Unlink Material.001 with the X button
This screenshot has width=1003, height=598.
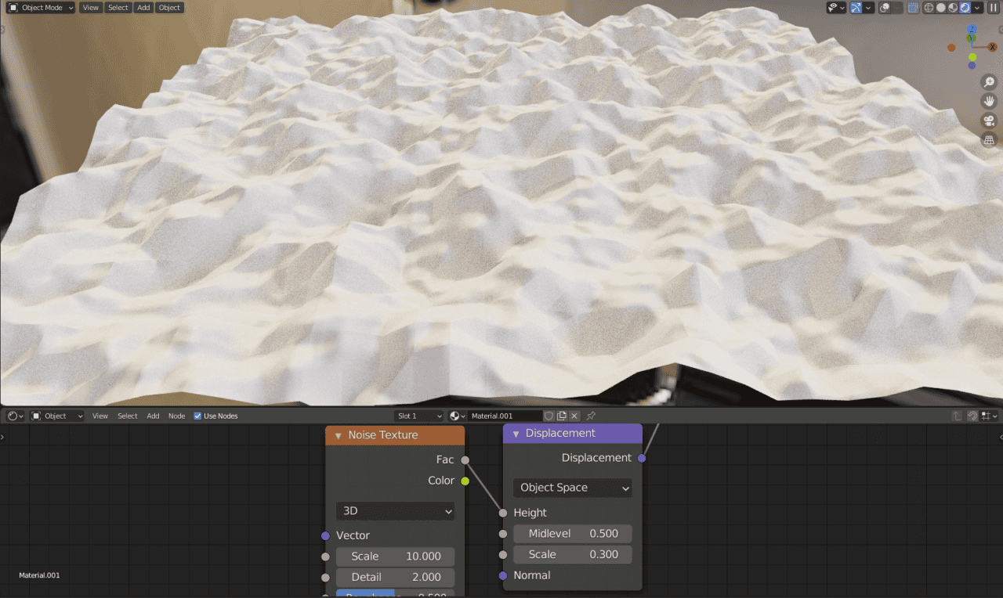pos(573,416)
